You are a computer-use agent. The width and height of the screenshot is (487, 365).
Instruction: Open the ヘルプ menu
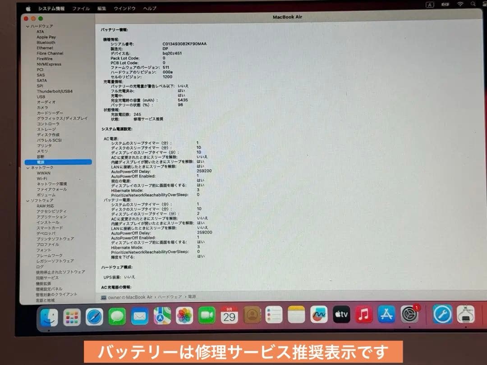(x=150, y=9)
